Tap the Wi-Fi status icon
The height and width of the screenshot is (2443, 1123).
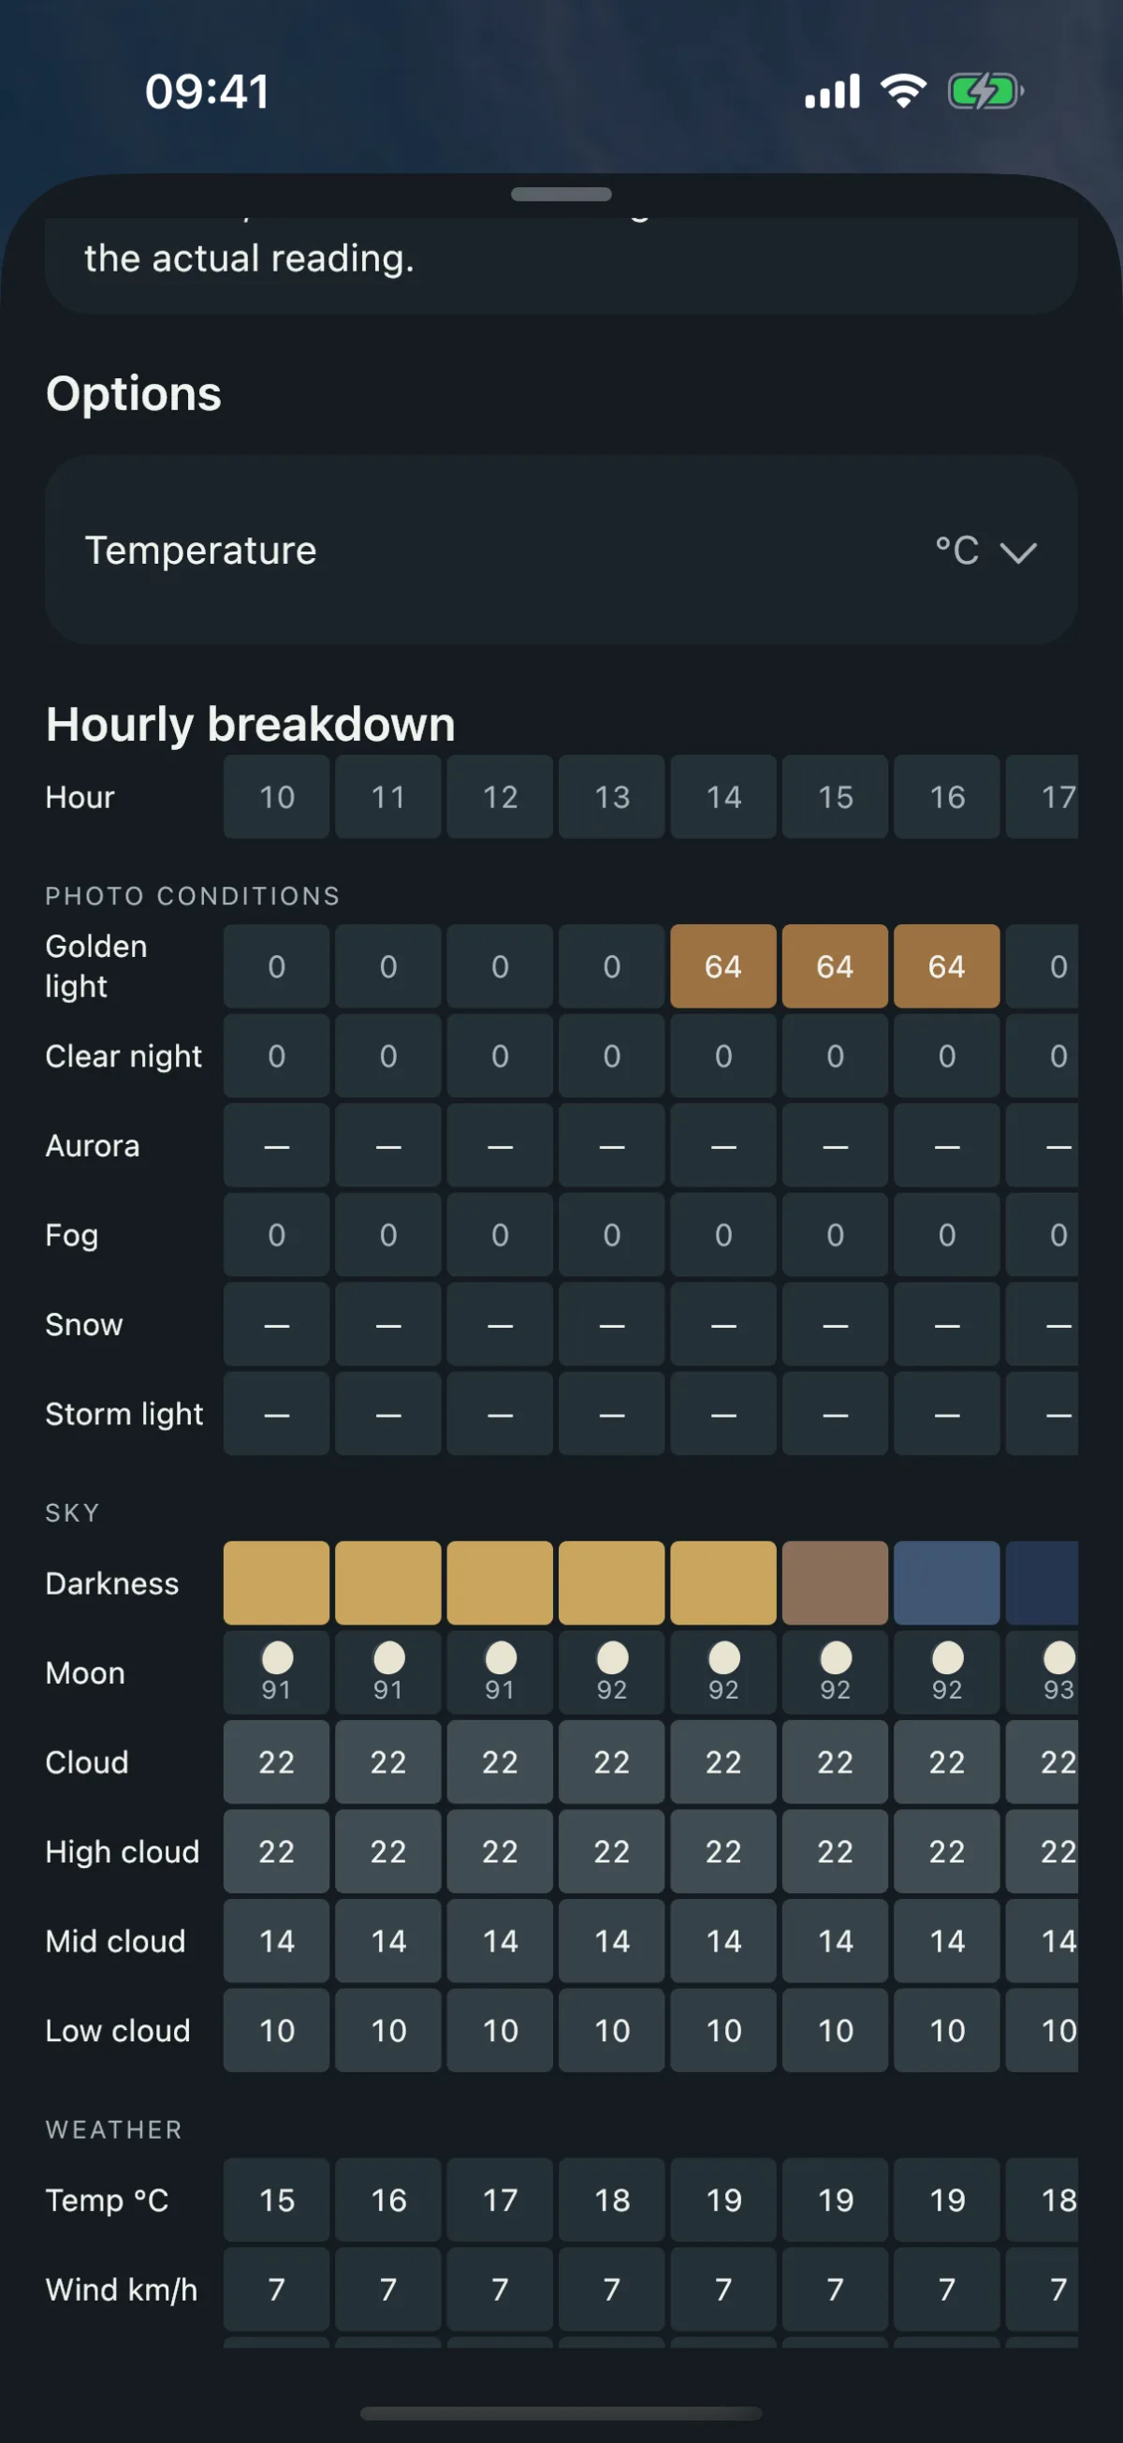click(903, 91)
